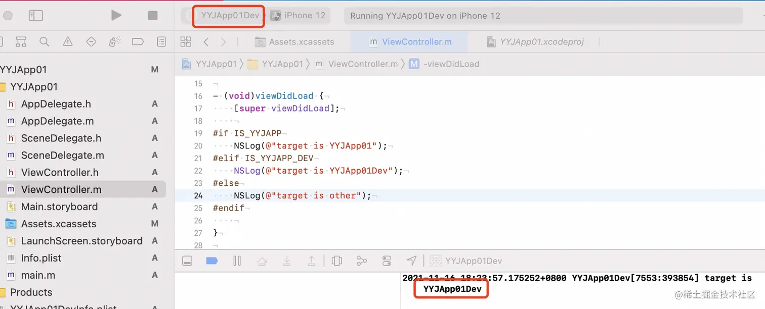Click line number 19 in the gutter
The height and width of the screenshot is (309, 765).
coord(198,134)
